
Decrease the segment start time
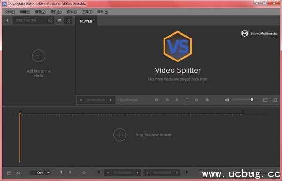[x=108, y=173]
